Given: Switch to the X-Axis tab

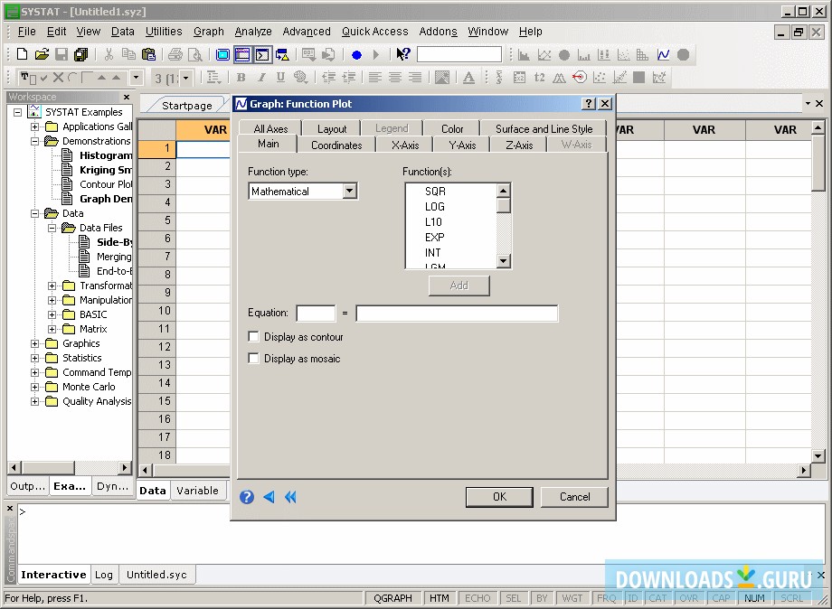Looking at the screenshot, I should tap(404, 145).
